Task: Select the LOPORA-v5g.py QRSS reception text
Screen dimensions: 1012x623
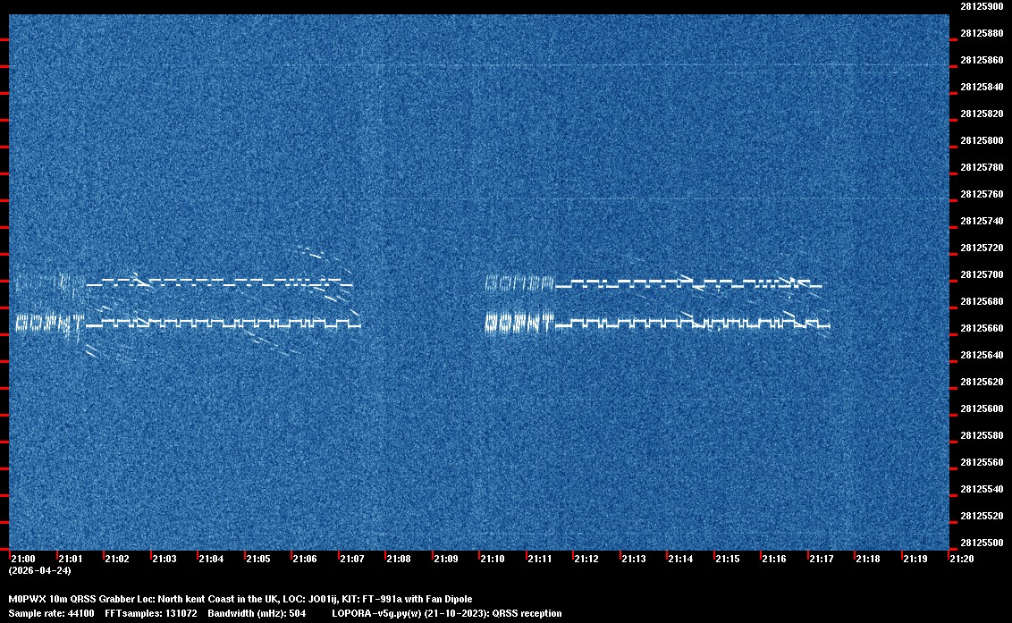Action: [x=446, y=613]
